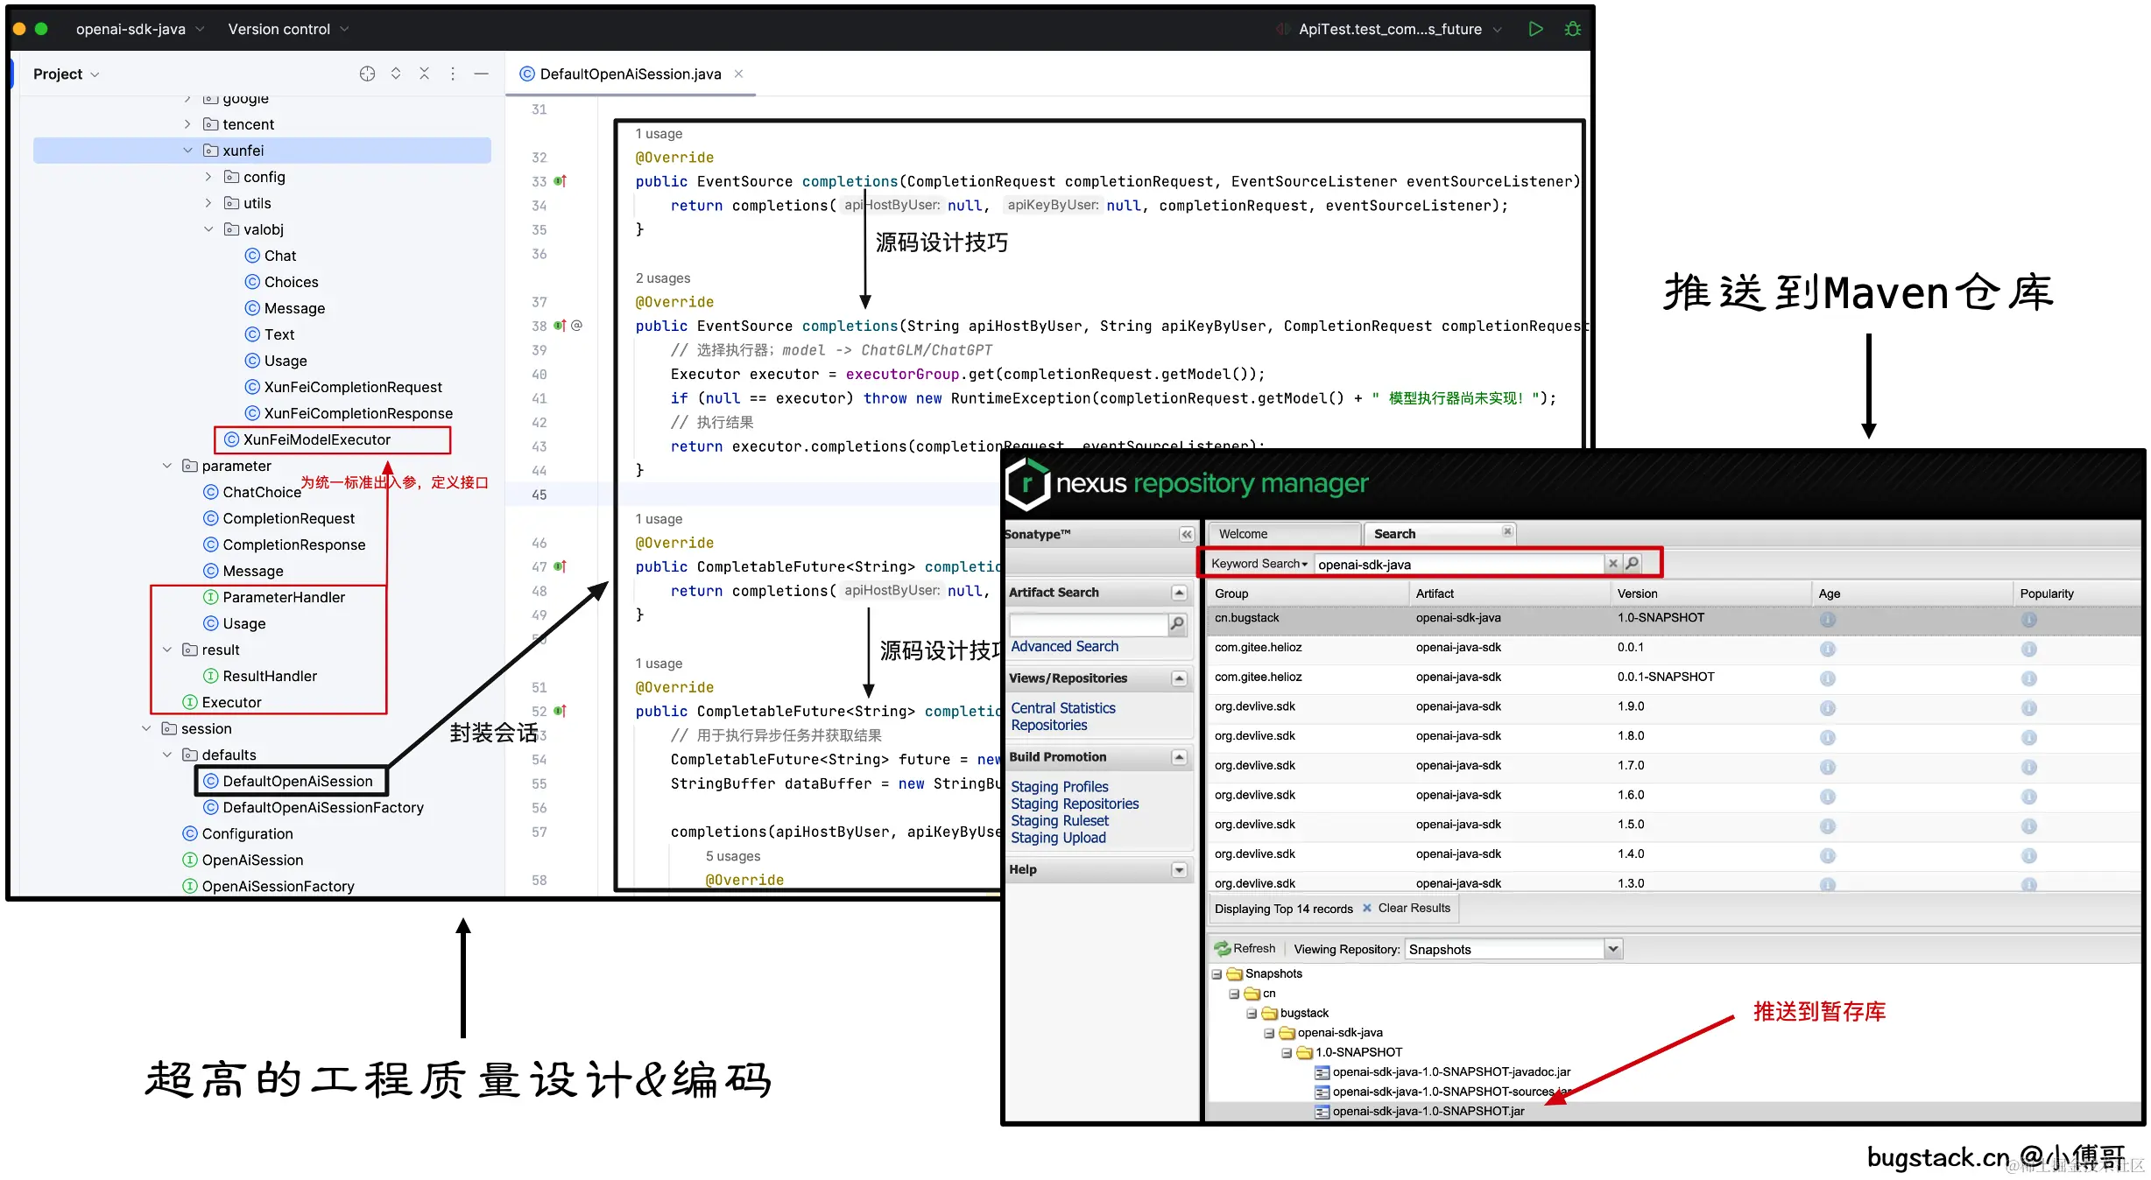Open the Advanced Search link

[1064, 646]
